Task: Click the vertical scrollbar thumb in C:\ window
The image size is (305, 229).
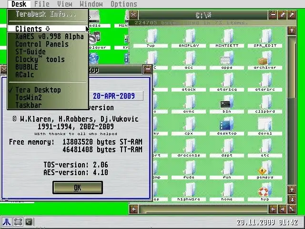Action: pos(292,67)
